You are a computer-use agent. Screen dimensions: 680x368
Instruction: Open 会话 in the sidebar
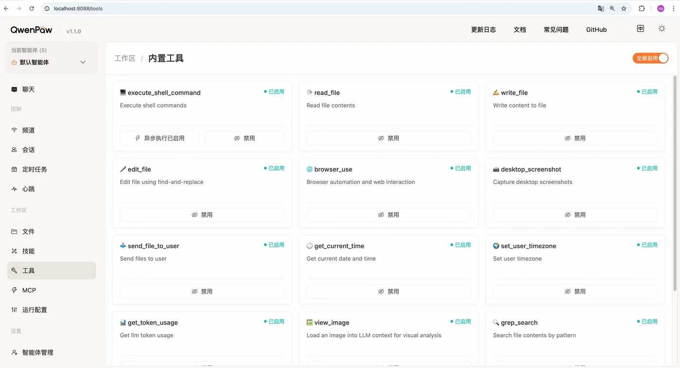51,150
